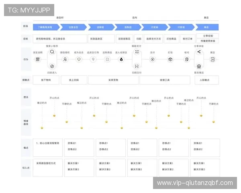Click the 核对订单 goal box

pos(188,39)
